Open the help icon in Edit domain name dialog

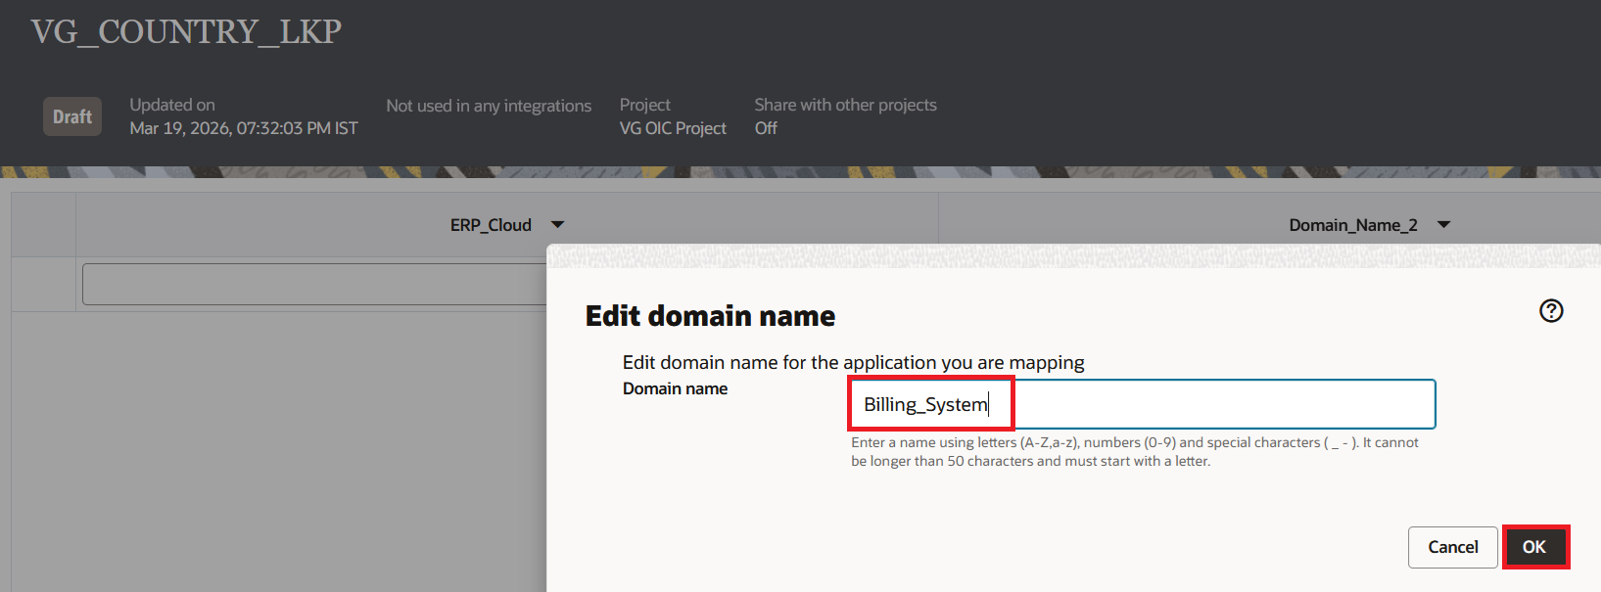1551,311
